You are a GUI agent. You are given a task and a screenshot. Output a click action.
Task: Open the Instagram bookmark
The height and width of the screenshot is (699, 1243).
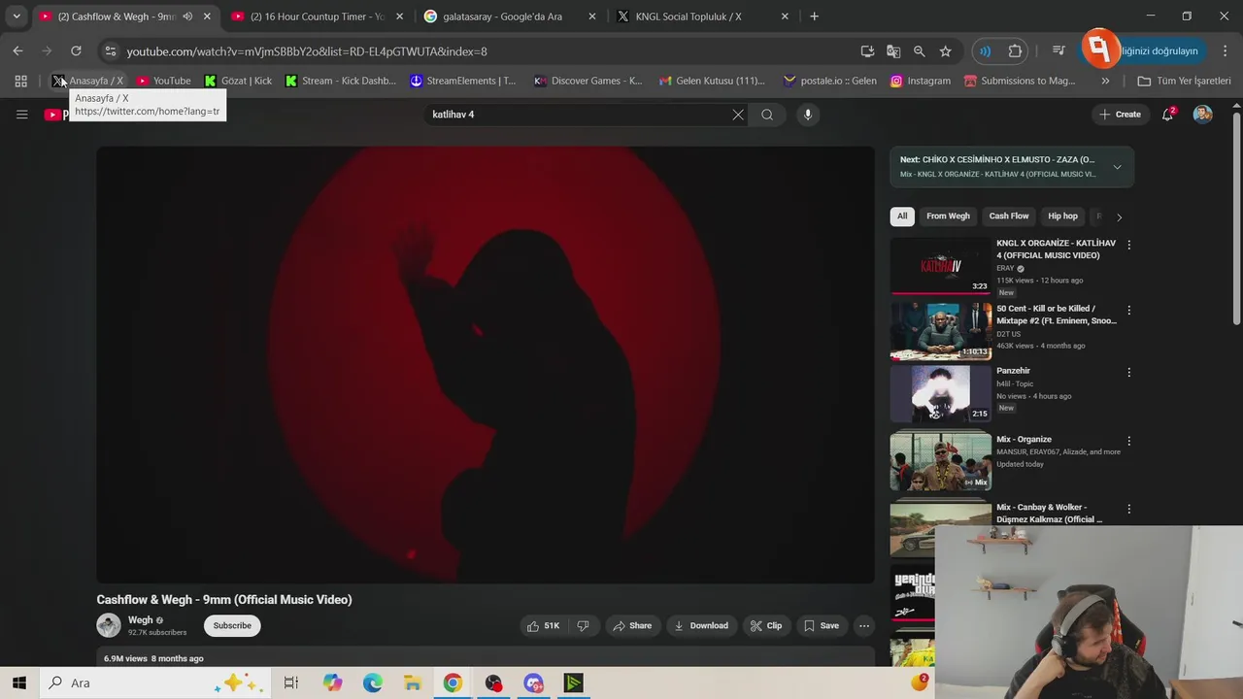point(921,81)
